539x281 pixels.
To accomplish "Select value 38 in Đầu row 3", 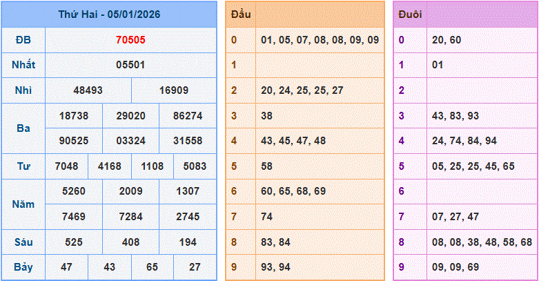I will pyautogui.click(x=267, y=116).
